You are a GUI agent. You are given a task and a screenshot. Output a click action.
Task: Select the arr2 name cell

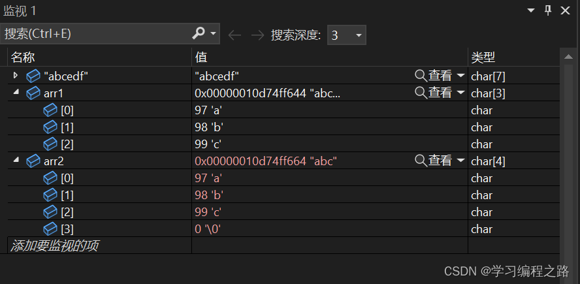pyautogui.click(x=54, y=162)
